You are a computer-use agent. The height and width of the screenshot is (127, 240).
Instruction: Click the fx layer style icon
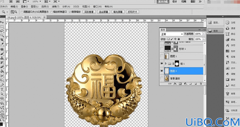pyautogui.click(x=175, y=84)
